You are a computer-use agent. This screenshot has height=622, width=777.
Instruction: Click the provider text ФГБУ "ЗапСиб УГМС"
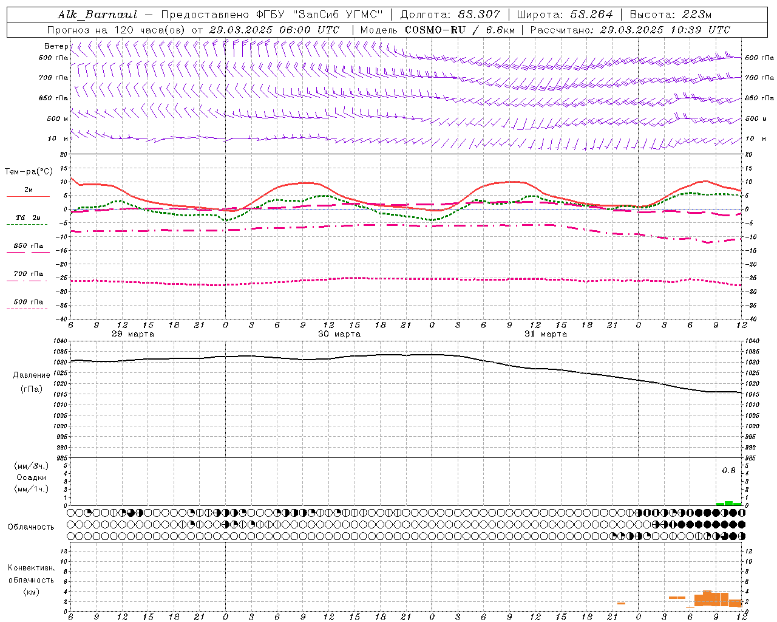tap(321, 15)
